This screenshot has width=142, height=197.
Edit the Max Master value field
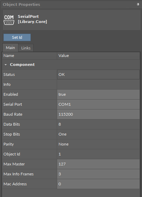(x=98, y=164)
